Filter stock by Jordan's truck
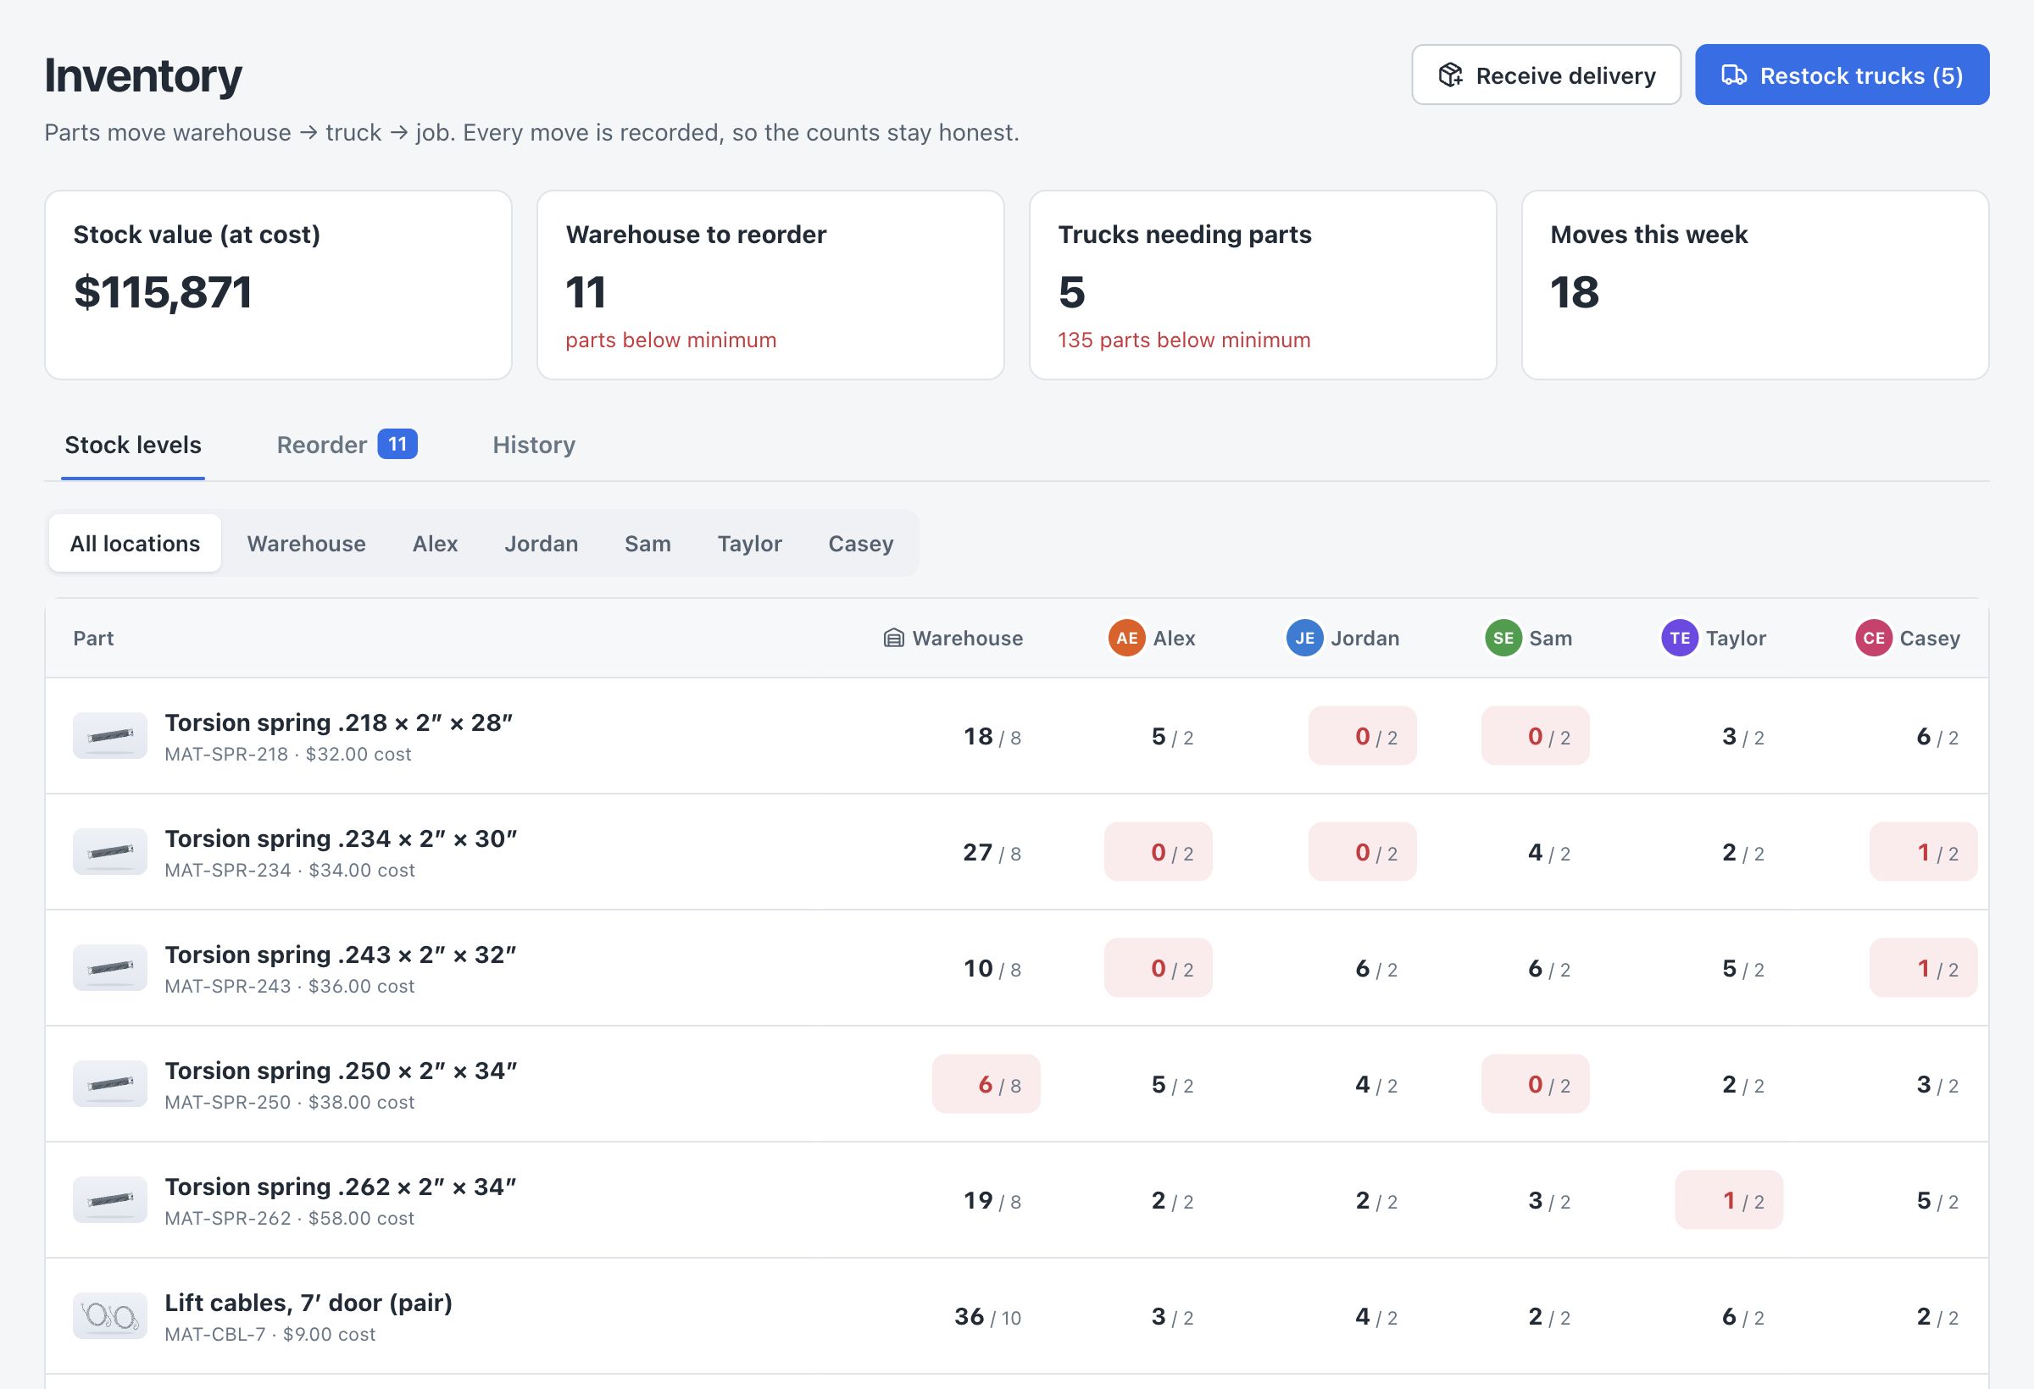Screen dimensions: 2034x1389 (x=541, y=543)
